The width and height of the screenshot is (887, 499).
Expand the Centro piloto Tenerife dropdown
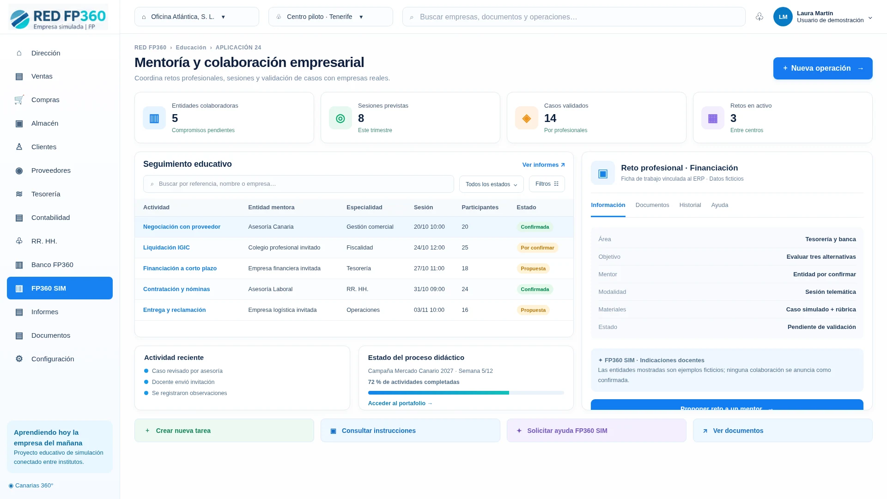pyautogui.click(x=331, y=17)
